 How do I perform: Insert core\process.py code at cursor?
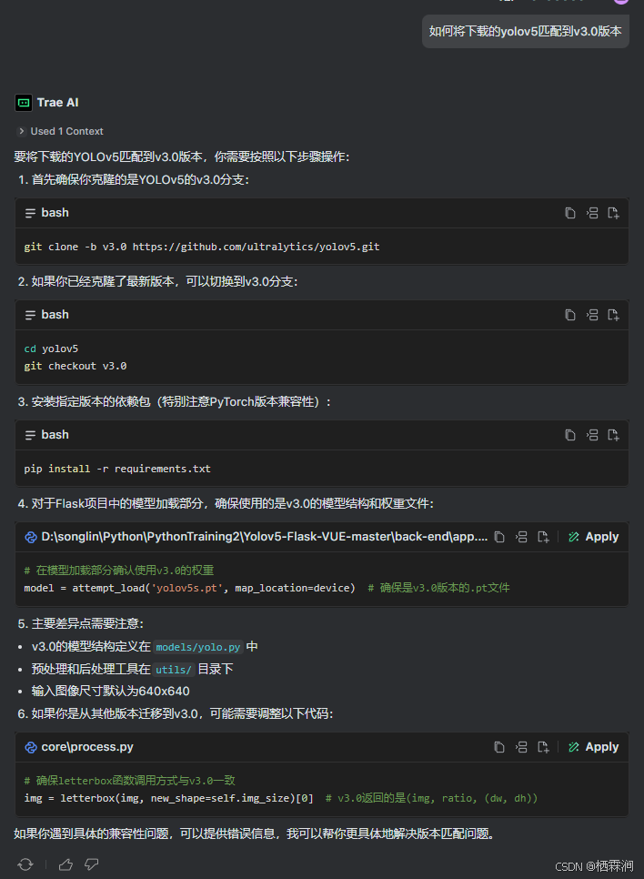coord(521,747)
